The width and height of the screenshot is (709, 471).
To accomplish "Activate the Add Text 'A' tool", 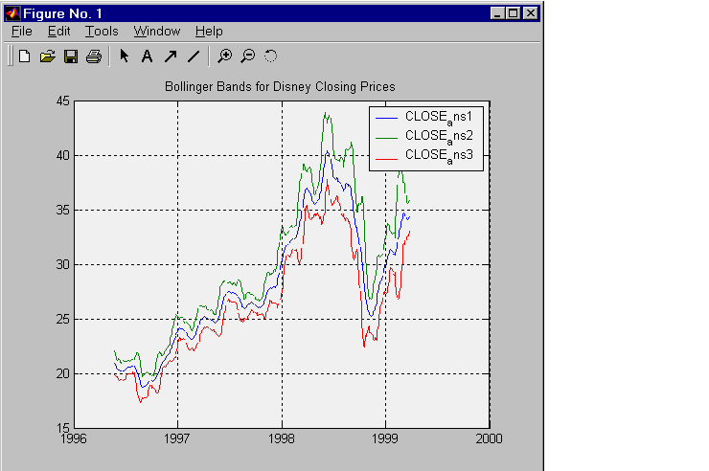I will point(147,56).
